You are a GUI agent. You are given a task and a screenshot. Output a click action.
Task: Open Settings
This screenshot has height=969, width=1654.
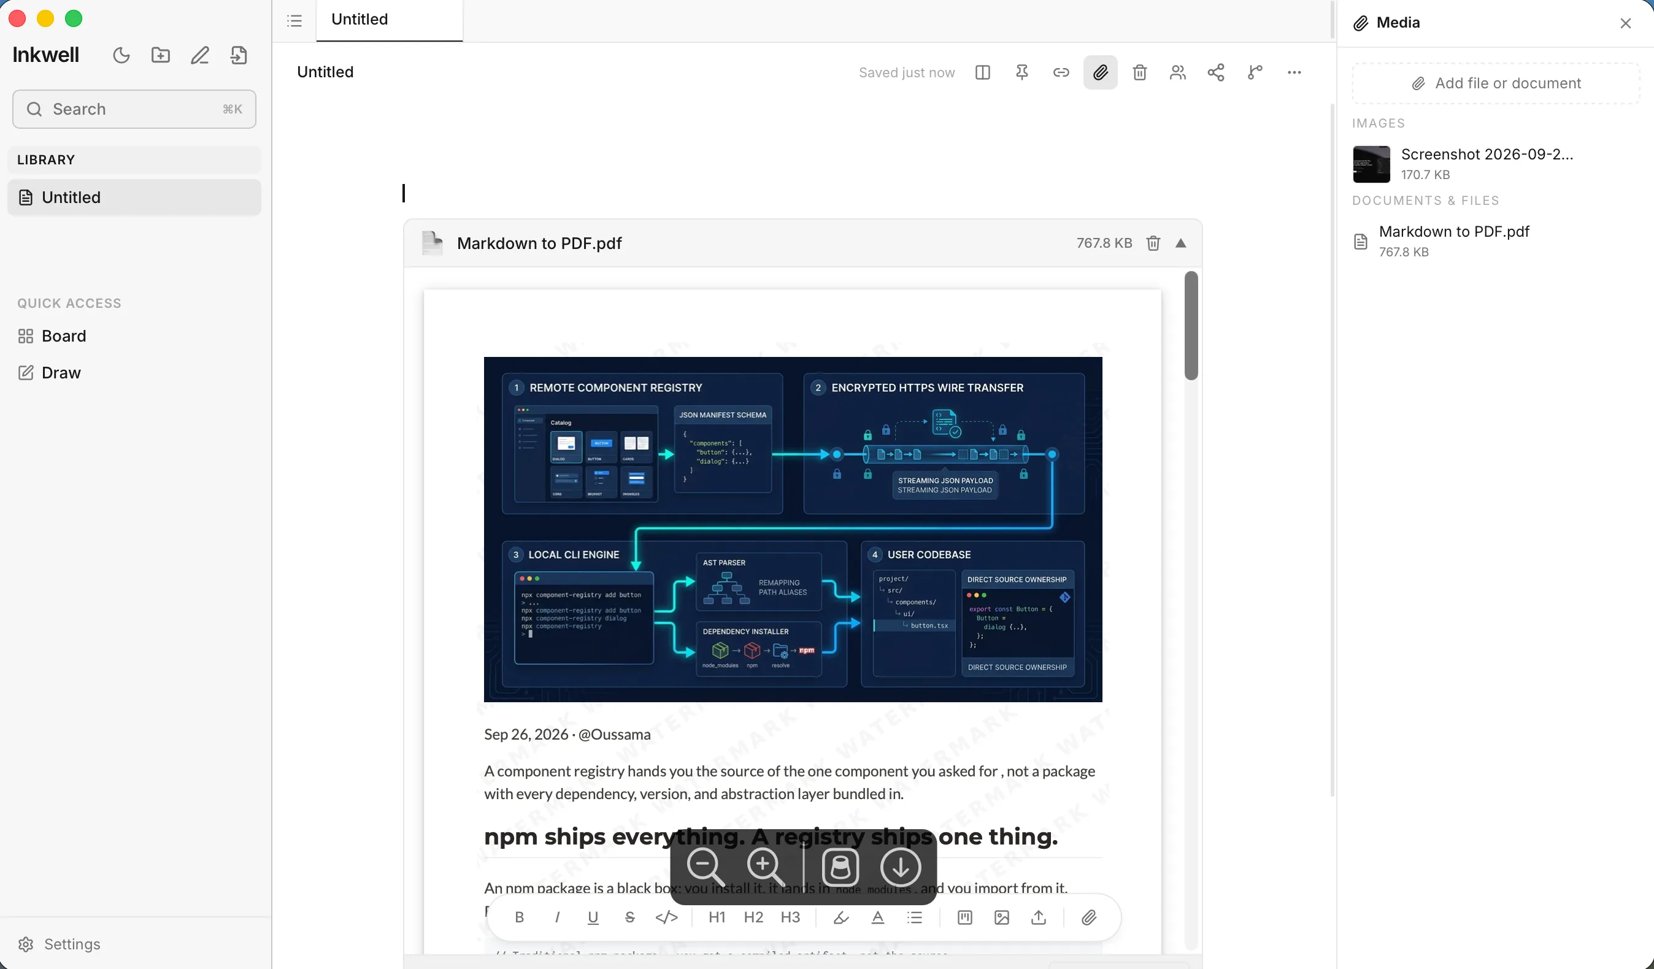coord(59,944)
